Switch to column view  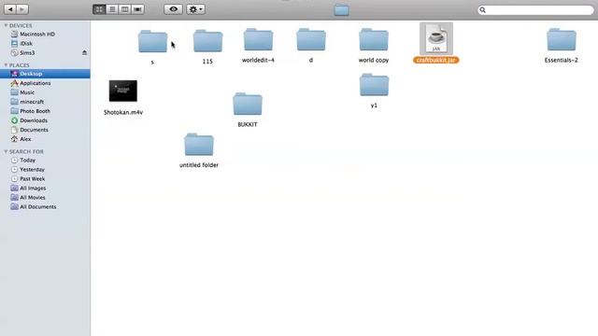[x=124, y=9]
